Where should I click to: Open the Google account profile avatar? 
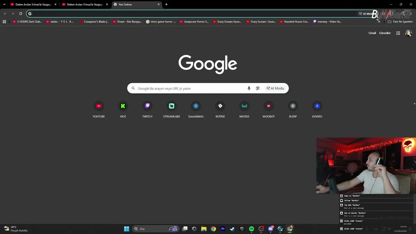coord(409,33)
